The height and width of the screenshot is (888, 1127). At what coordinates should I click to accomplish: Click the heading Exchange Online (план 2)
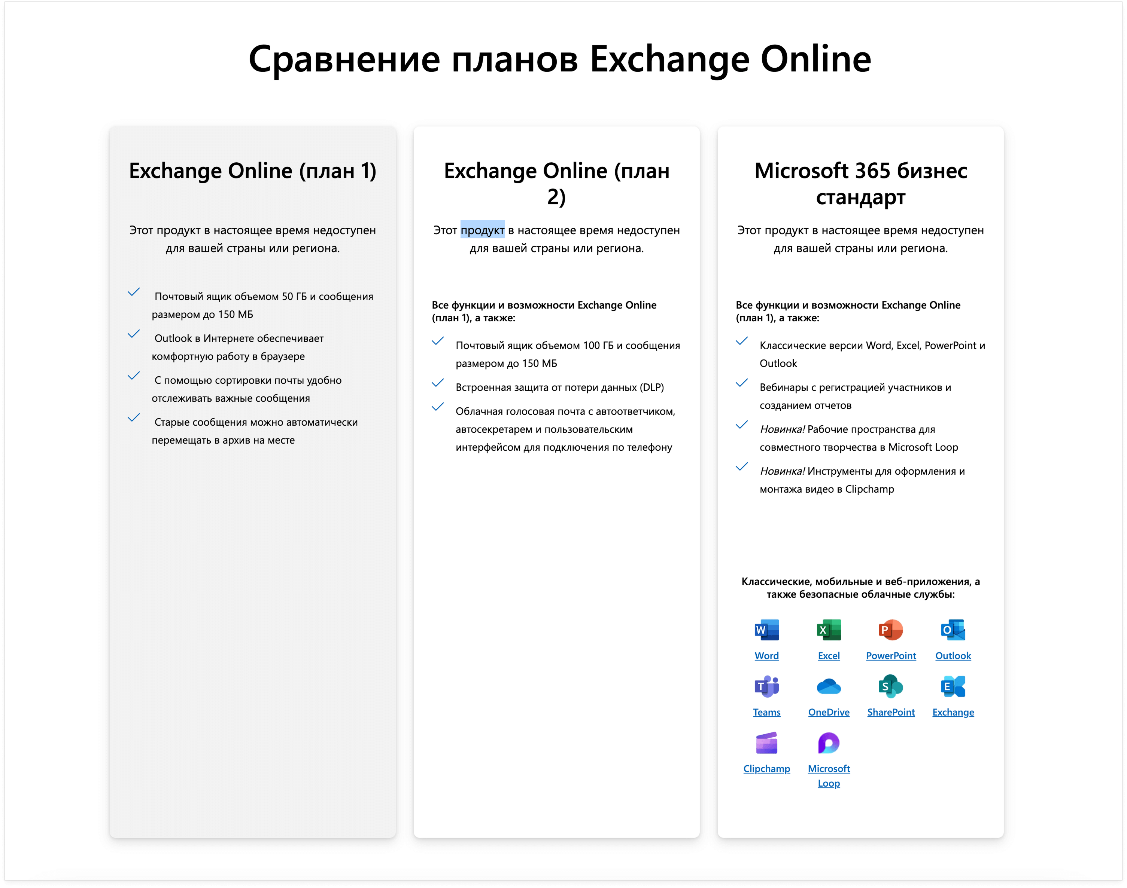(556, 184)
